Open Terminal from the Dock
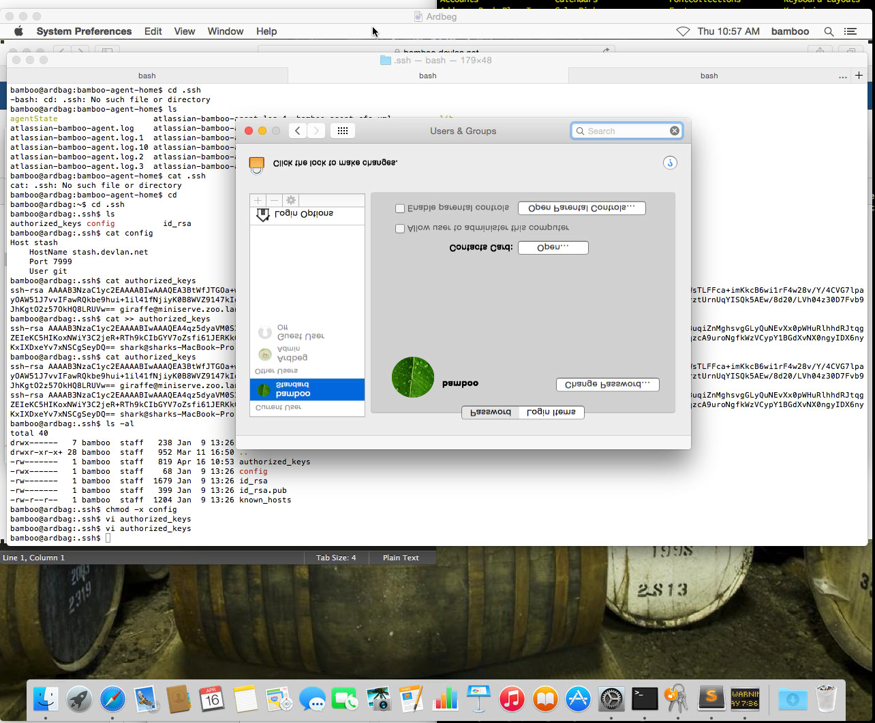Image resolution: width=875 pixels, height=723 pixels. tap(645, 698)
